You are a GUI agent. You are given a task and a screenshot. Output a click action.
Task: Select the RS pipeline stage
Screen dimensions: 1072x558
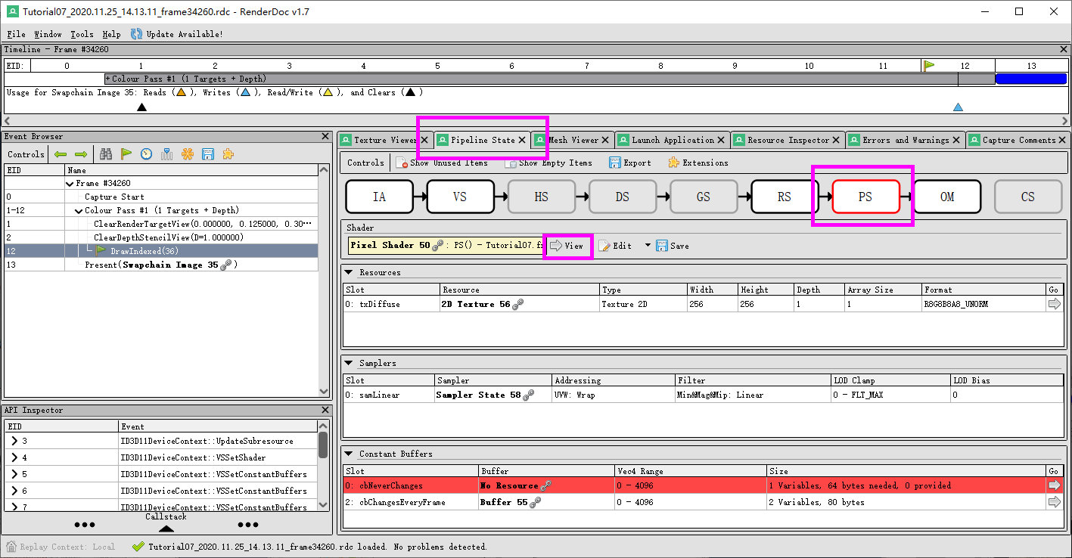[785, 197]
